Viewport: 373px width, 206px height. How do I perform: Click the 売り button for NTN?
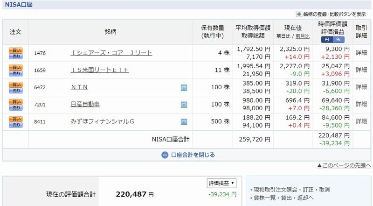pos(16,91)
